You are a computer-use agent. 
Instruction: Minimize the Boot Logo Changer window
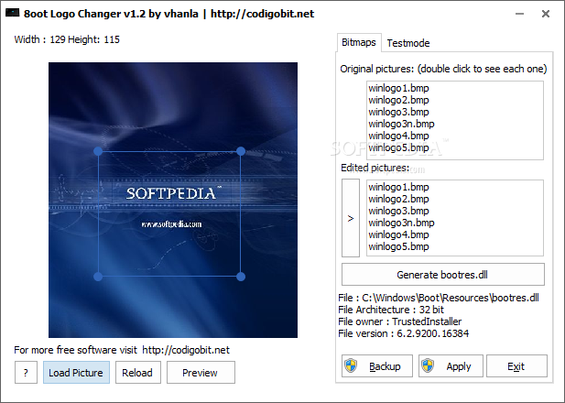coord(519,14)
